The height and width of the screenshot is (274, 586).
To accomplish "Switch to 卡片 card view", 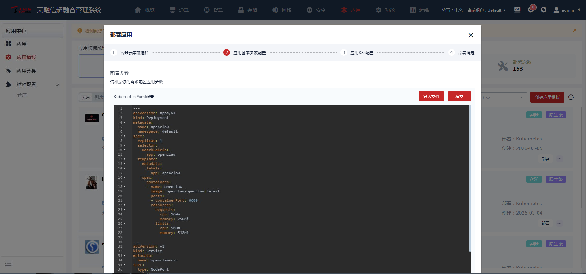I will (86, 97).
